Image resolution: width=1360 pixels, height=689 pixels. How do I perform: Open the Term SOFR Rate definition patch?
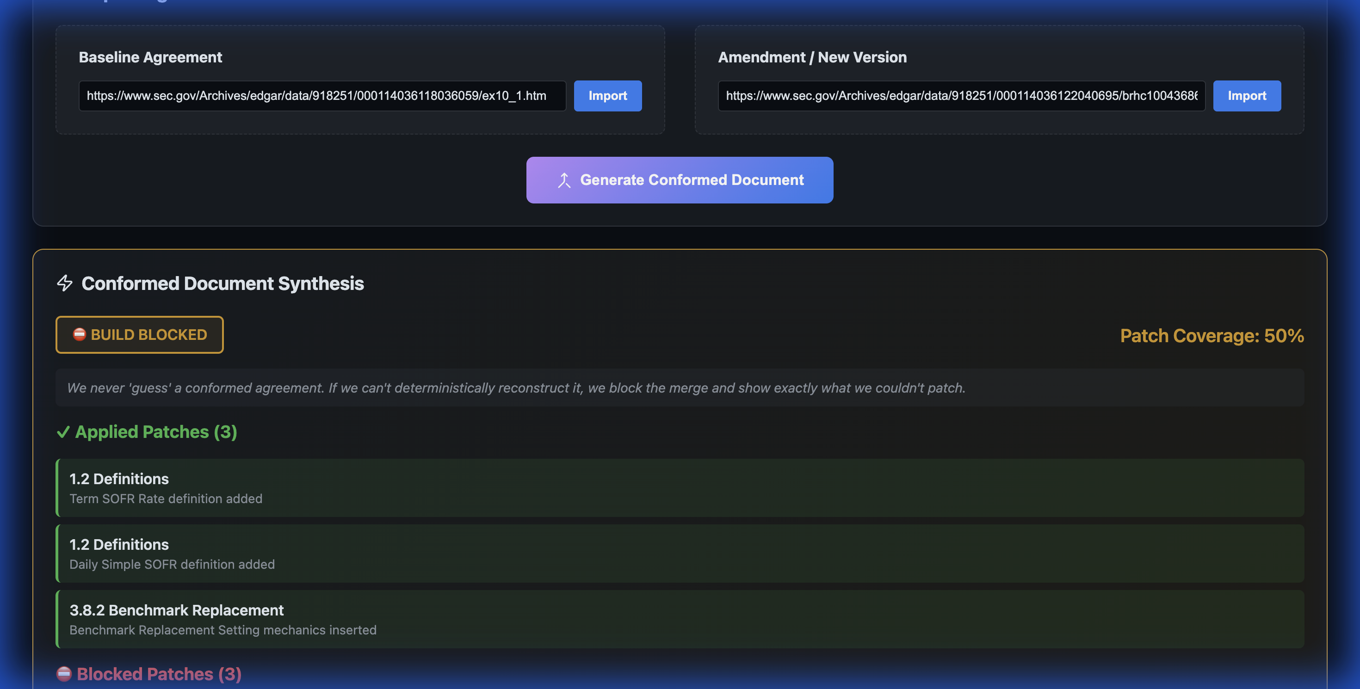(x=680, y=488)
